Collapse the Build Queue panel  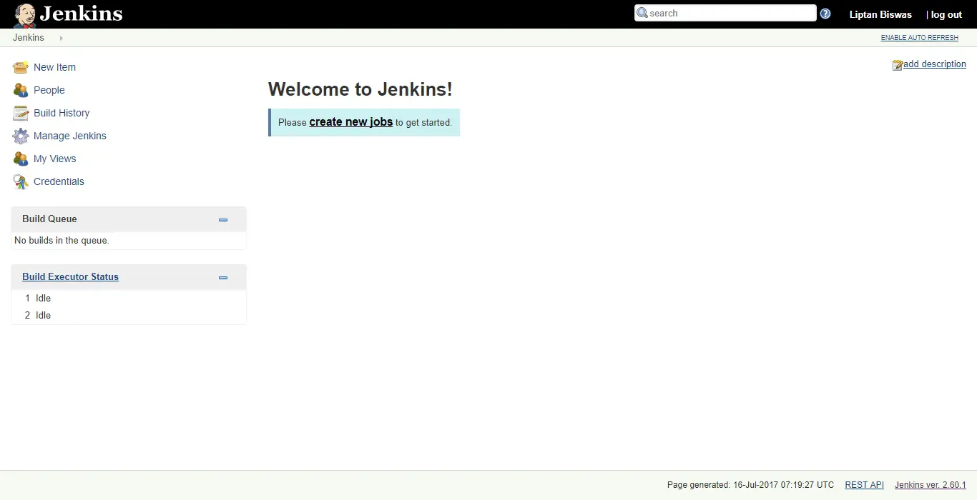pyautogui.click(x=223, y=220)
